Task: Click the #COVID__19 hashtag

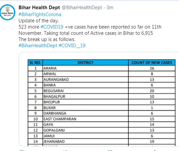Action: [72, 46]
